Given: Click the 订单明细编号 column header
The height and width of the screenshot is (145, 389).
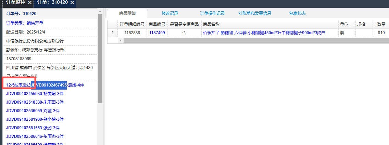Looking at the screenshot, I should click(x=132, y=24).
